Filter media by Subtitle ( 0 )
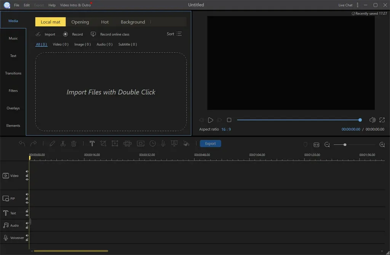390x255 pixels. (128, 44)
